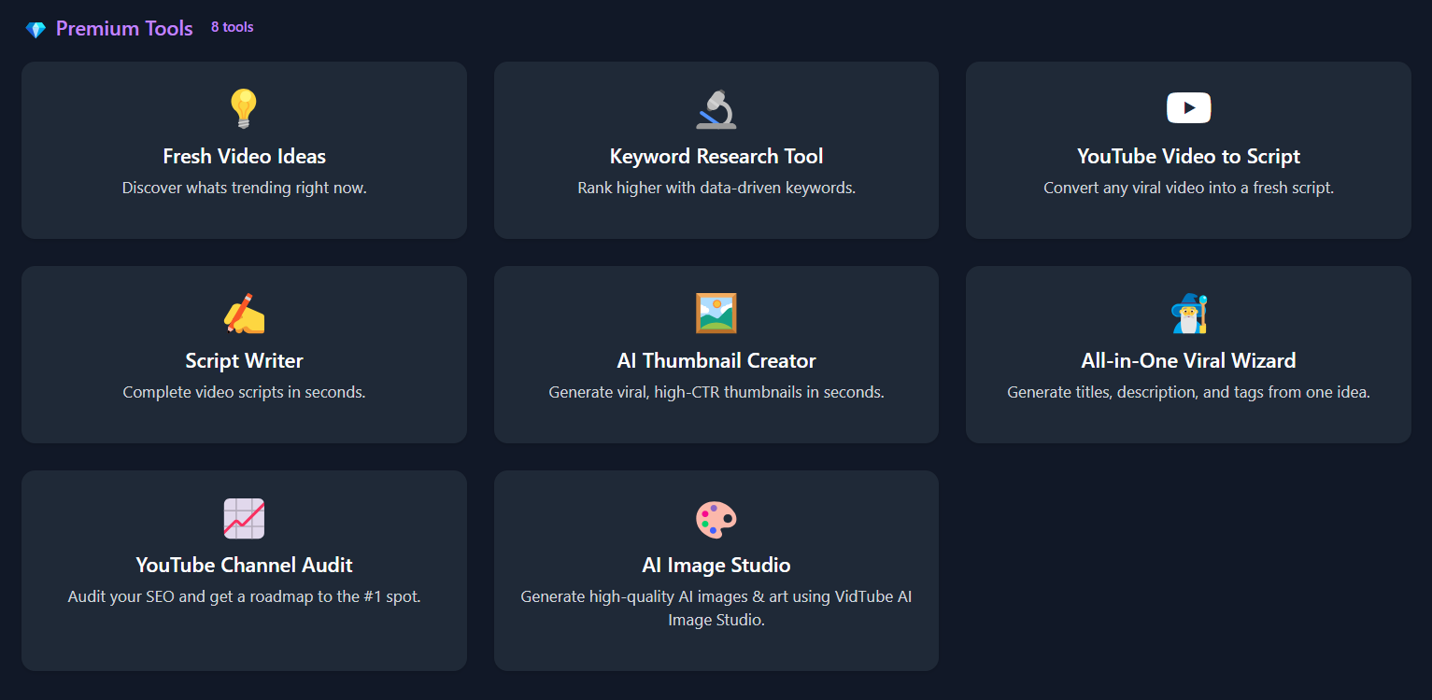Click the palette icon for AI Image Studio
Viewport: 1432px width, 700px height.
[716, 519]
